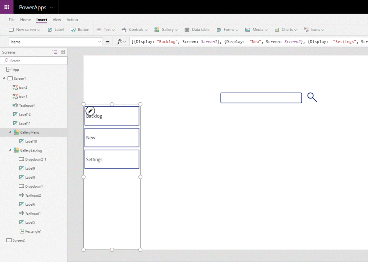Viewport: 368px width, 262px height.
Task: Open the Icons dropdown
Action: click(x=314, y=30)
